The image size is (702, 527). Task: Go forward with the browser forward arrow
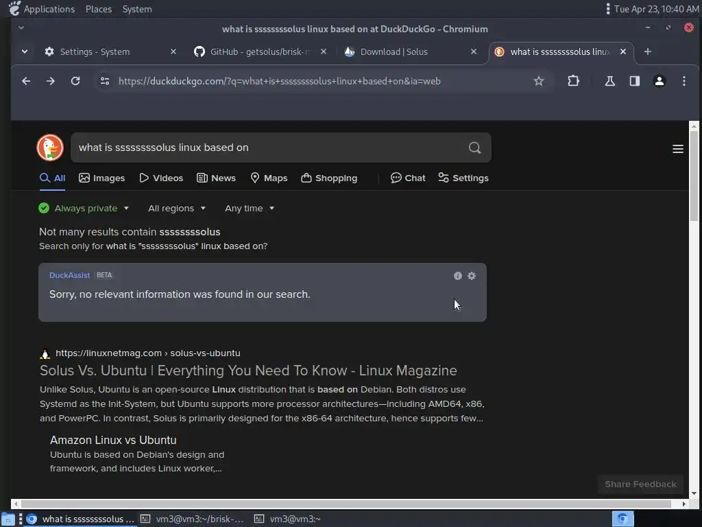pos(51,81)
